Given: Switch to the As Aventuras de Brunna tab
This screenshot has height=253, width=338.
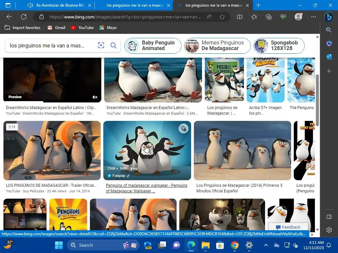Looking at the screenshot, I should point(60,5).
